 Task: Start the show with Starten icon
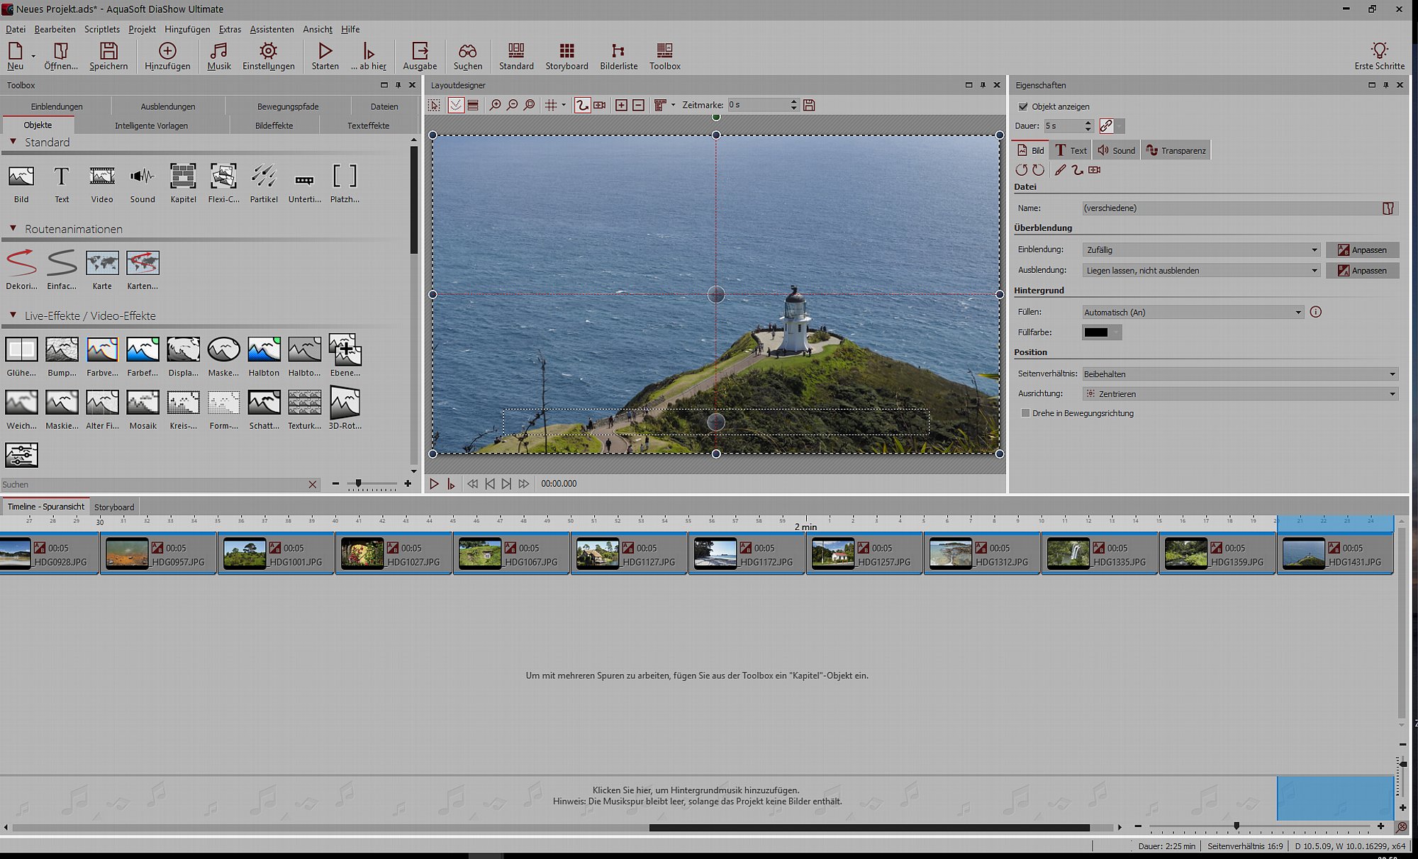point(325,51)
